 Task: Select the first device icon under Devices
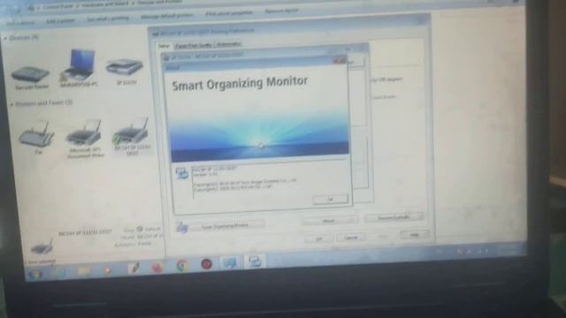30,74
